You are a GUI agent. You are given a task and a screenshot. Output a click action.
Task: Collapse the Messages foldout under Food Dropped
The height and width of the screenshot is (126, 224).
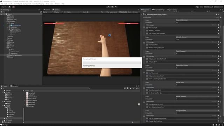pos(146,56)
